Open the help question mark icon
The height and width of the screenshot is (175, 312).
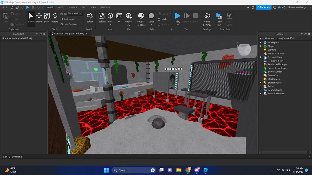coord(275,8)
